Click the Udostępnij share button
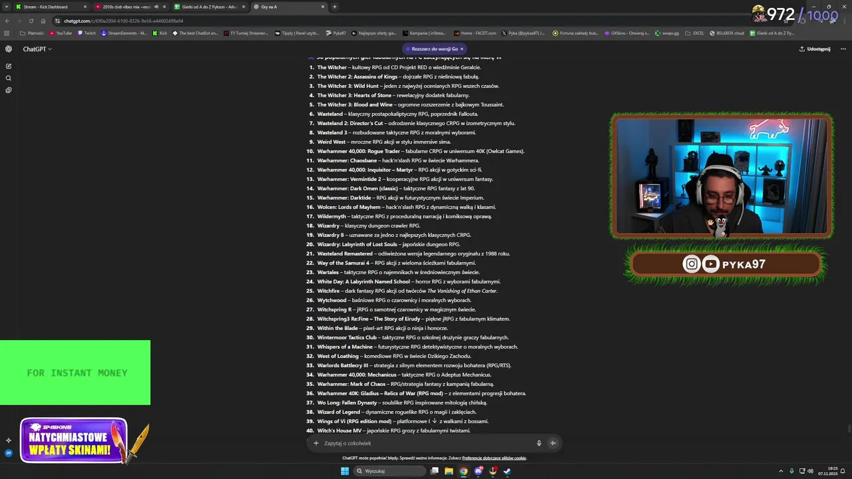The image size is (852, 479). tap(815, 49)
